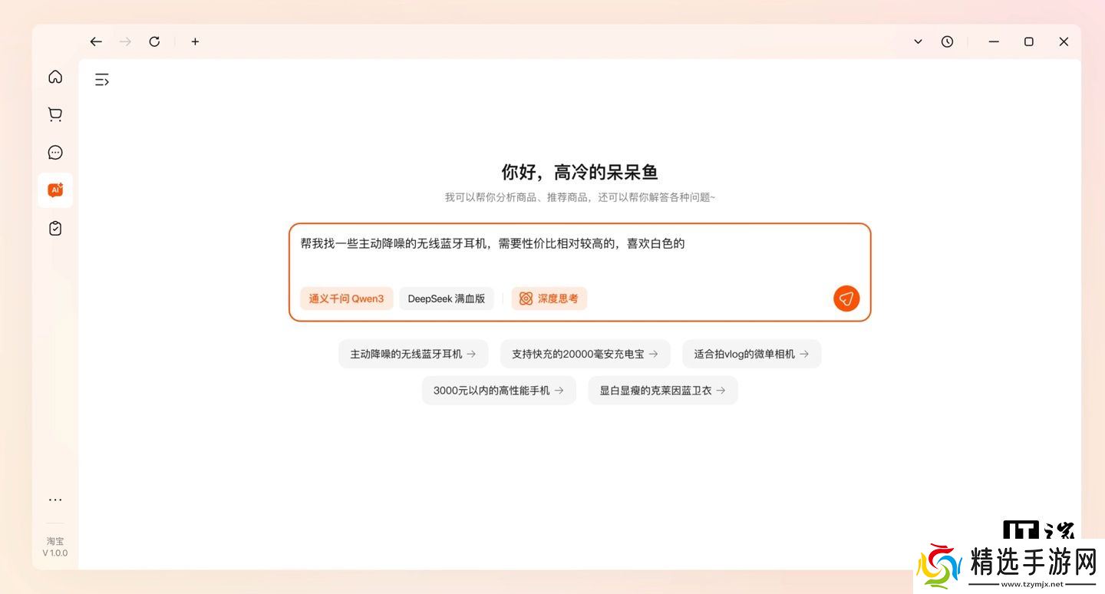The width and height of the screenshot is (1105, 594).
Task: Reload the page with refresh icon
Action: coord(154,41)
